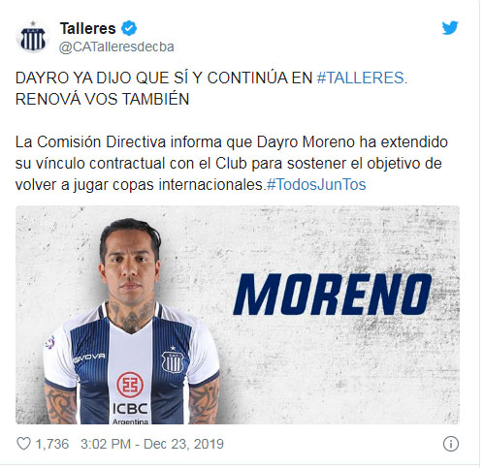
Task: Open the Dayro Moreno photo
Action: [x=238, y=315]
